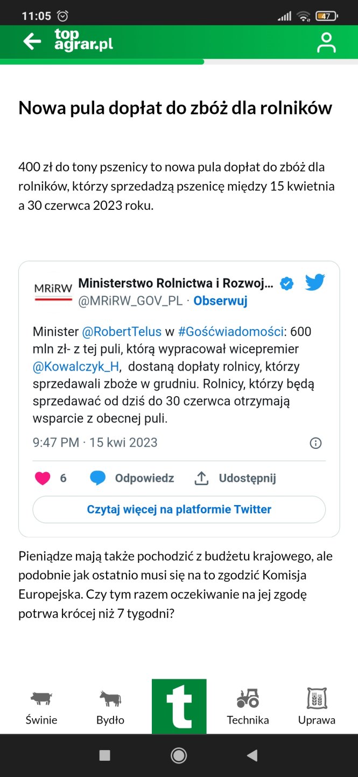Switch to the Uprawa tab
This screenshot has height=777, width=358.
click(317, 707)
